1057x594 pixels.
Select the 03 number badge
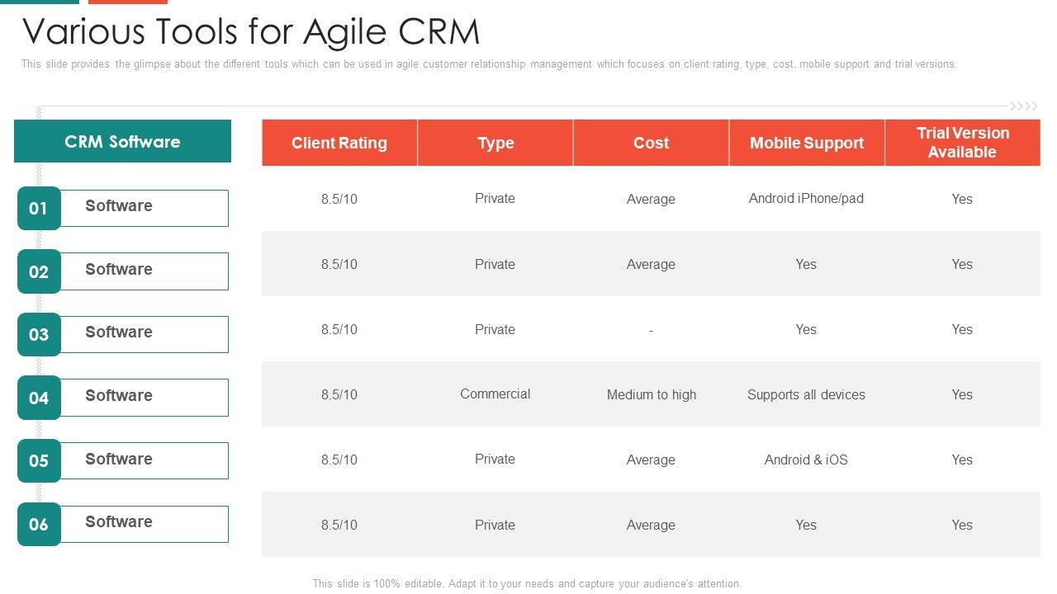pyautogui.click(x=39, y=334)
